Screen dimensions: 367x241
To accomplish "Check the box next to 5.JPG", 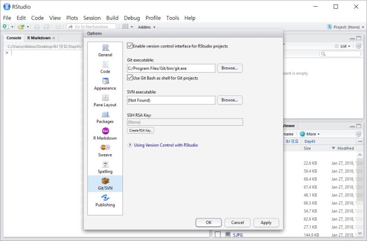I will pyautogui.click(x=217, y=234).
